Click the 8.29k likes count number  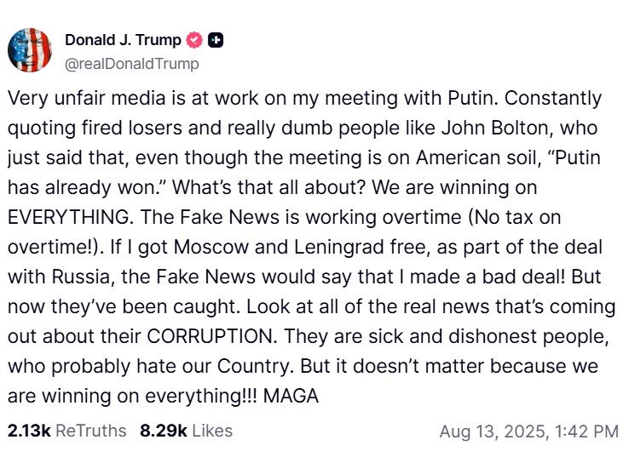[164, 431]
